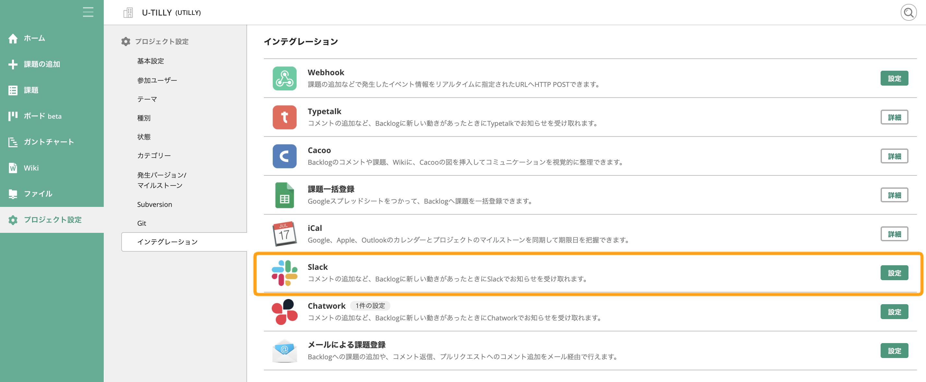
Task: Click the iCal title text
Action: click(x=315, y=228)
